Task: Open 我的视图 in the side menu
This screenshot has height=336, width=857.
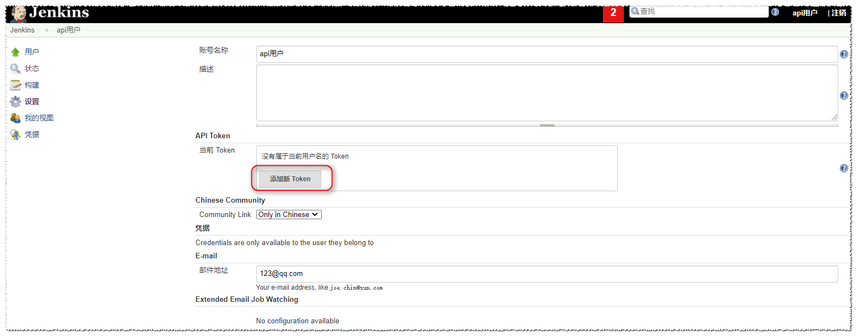Action: point(39,118)
